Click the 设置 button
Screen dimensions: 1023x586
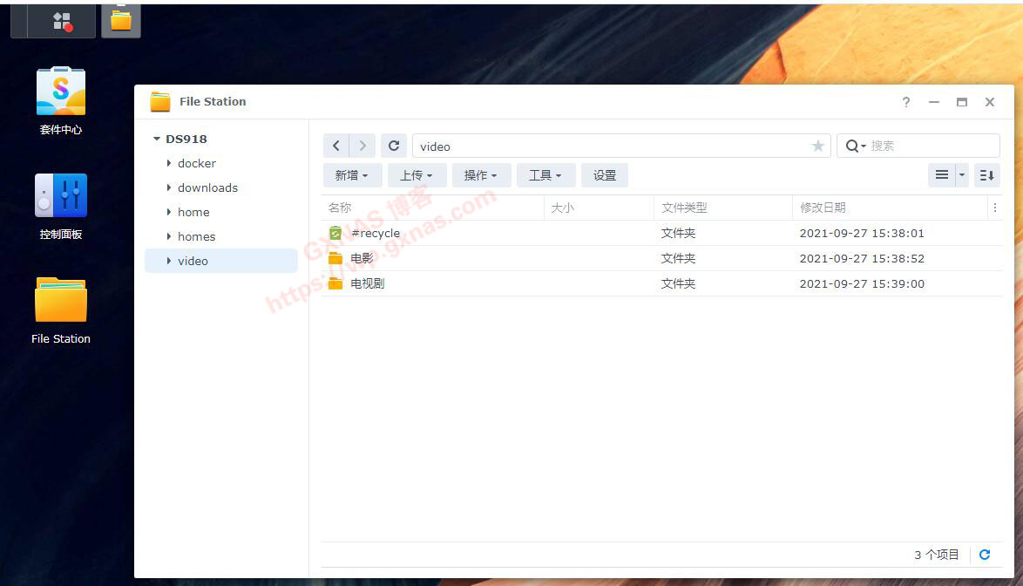click(x=604, y=175)
